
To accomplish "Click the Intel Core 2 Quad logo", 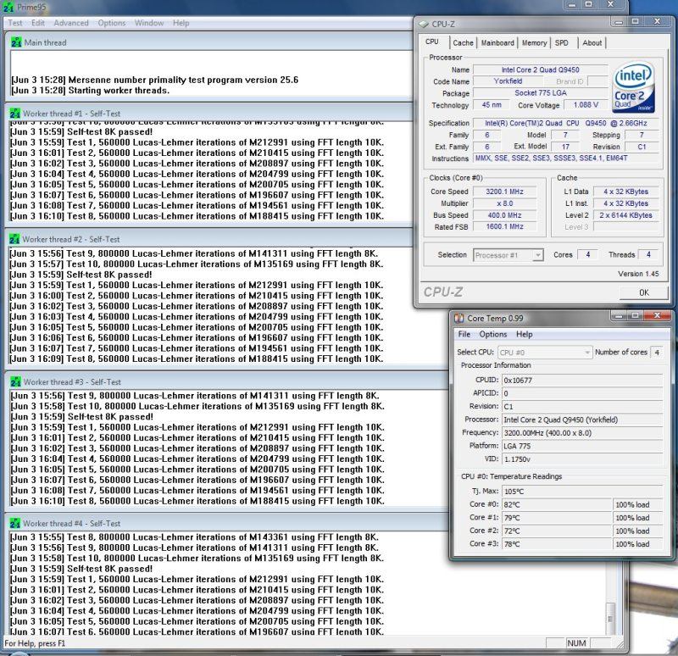I will point(634,88).
